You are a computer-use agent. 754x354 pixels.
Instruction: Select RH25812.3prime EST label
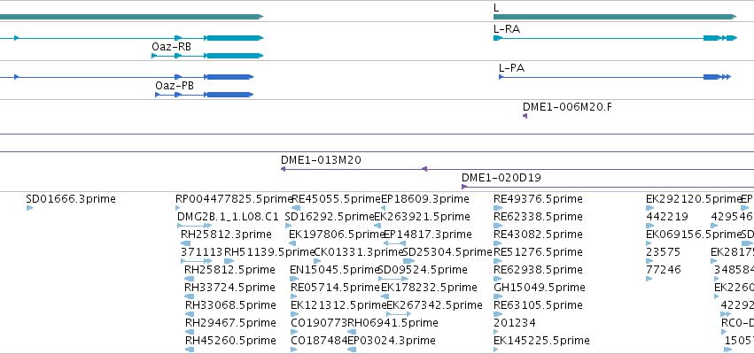226,235
